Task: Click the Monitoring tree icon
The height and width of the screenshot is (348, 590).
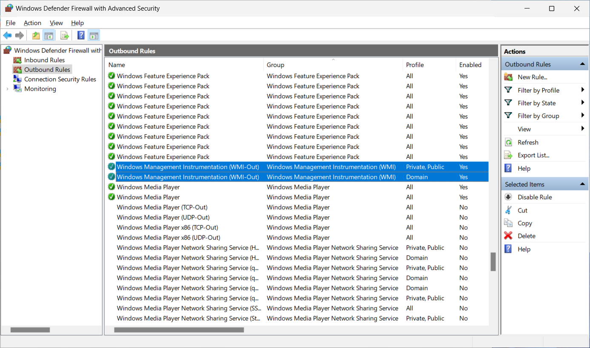Action: pos(17,88)
